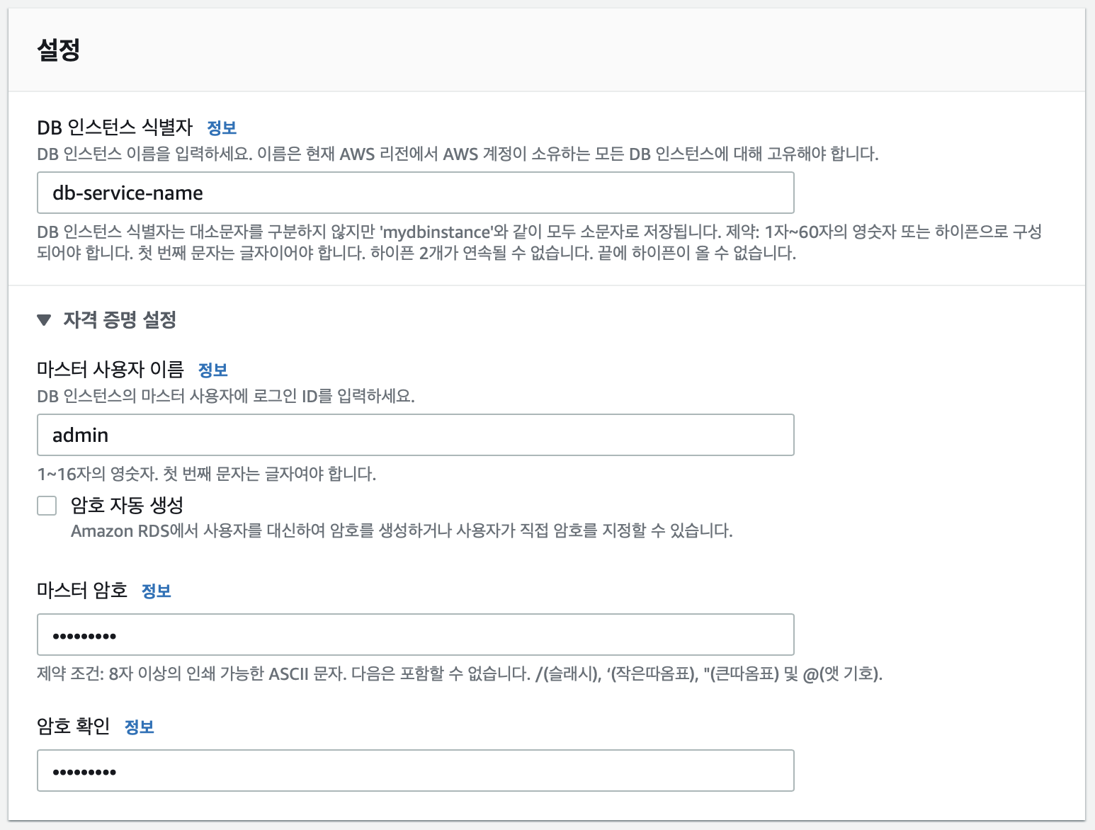Click 정보 next to DB 인스턴스 식별자
The height and width of the screenshot is (830, 1095).
[x=223, y=127]
